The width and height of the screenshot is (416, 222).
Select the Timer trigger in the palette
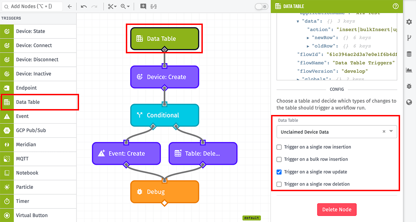38,201
